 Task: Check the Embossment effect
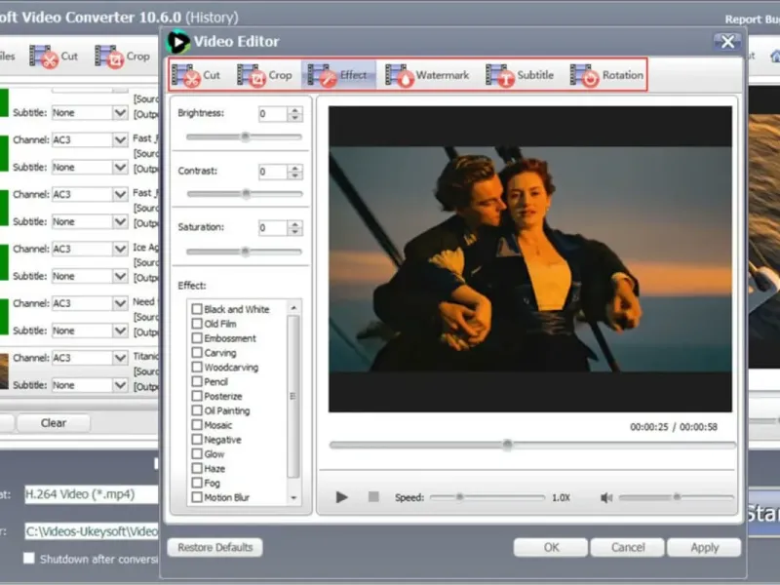197,337
